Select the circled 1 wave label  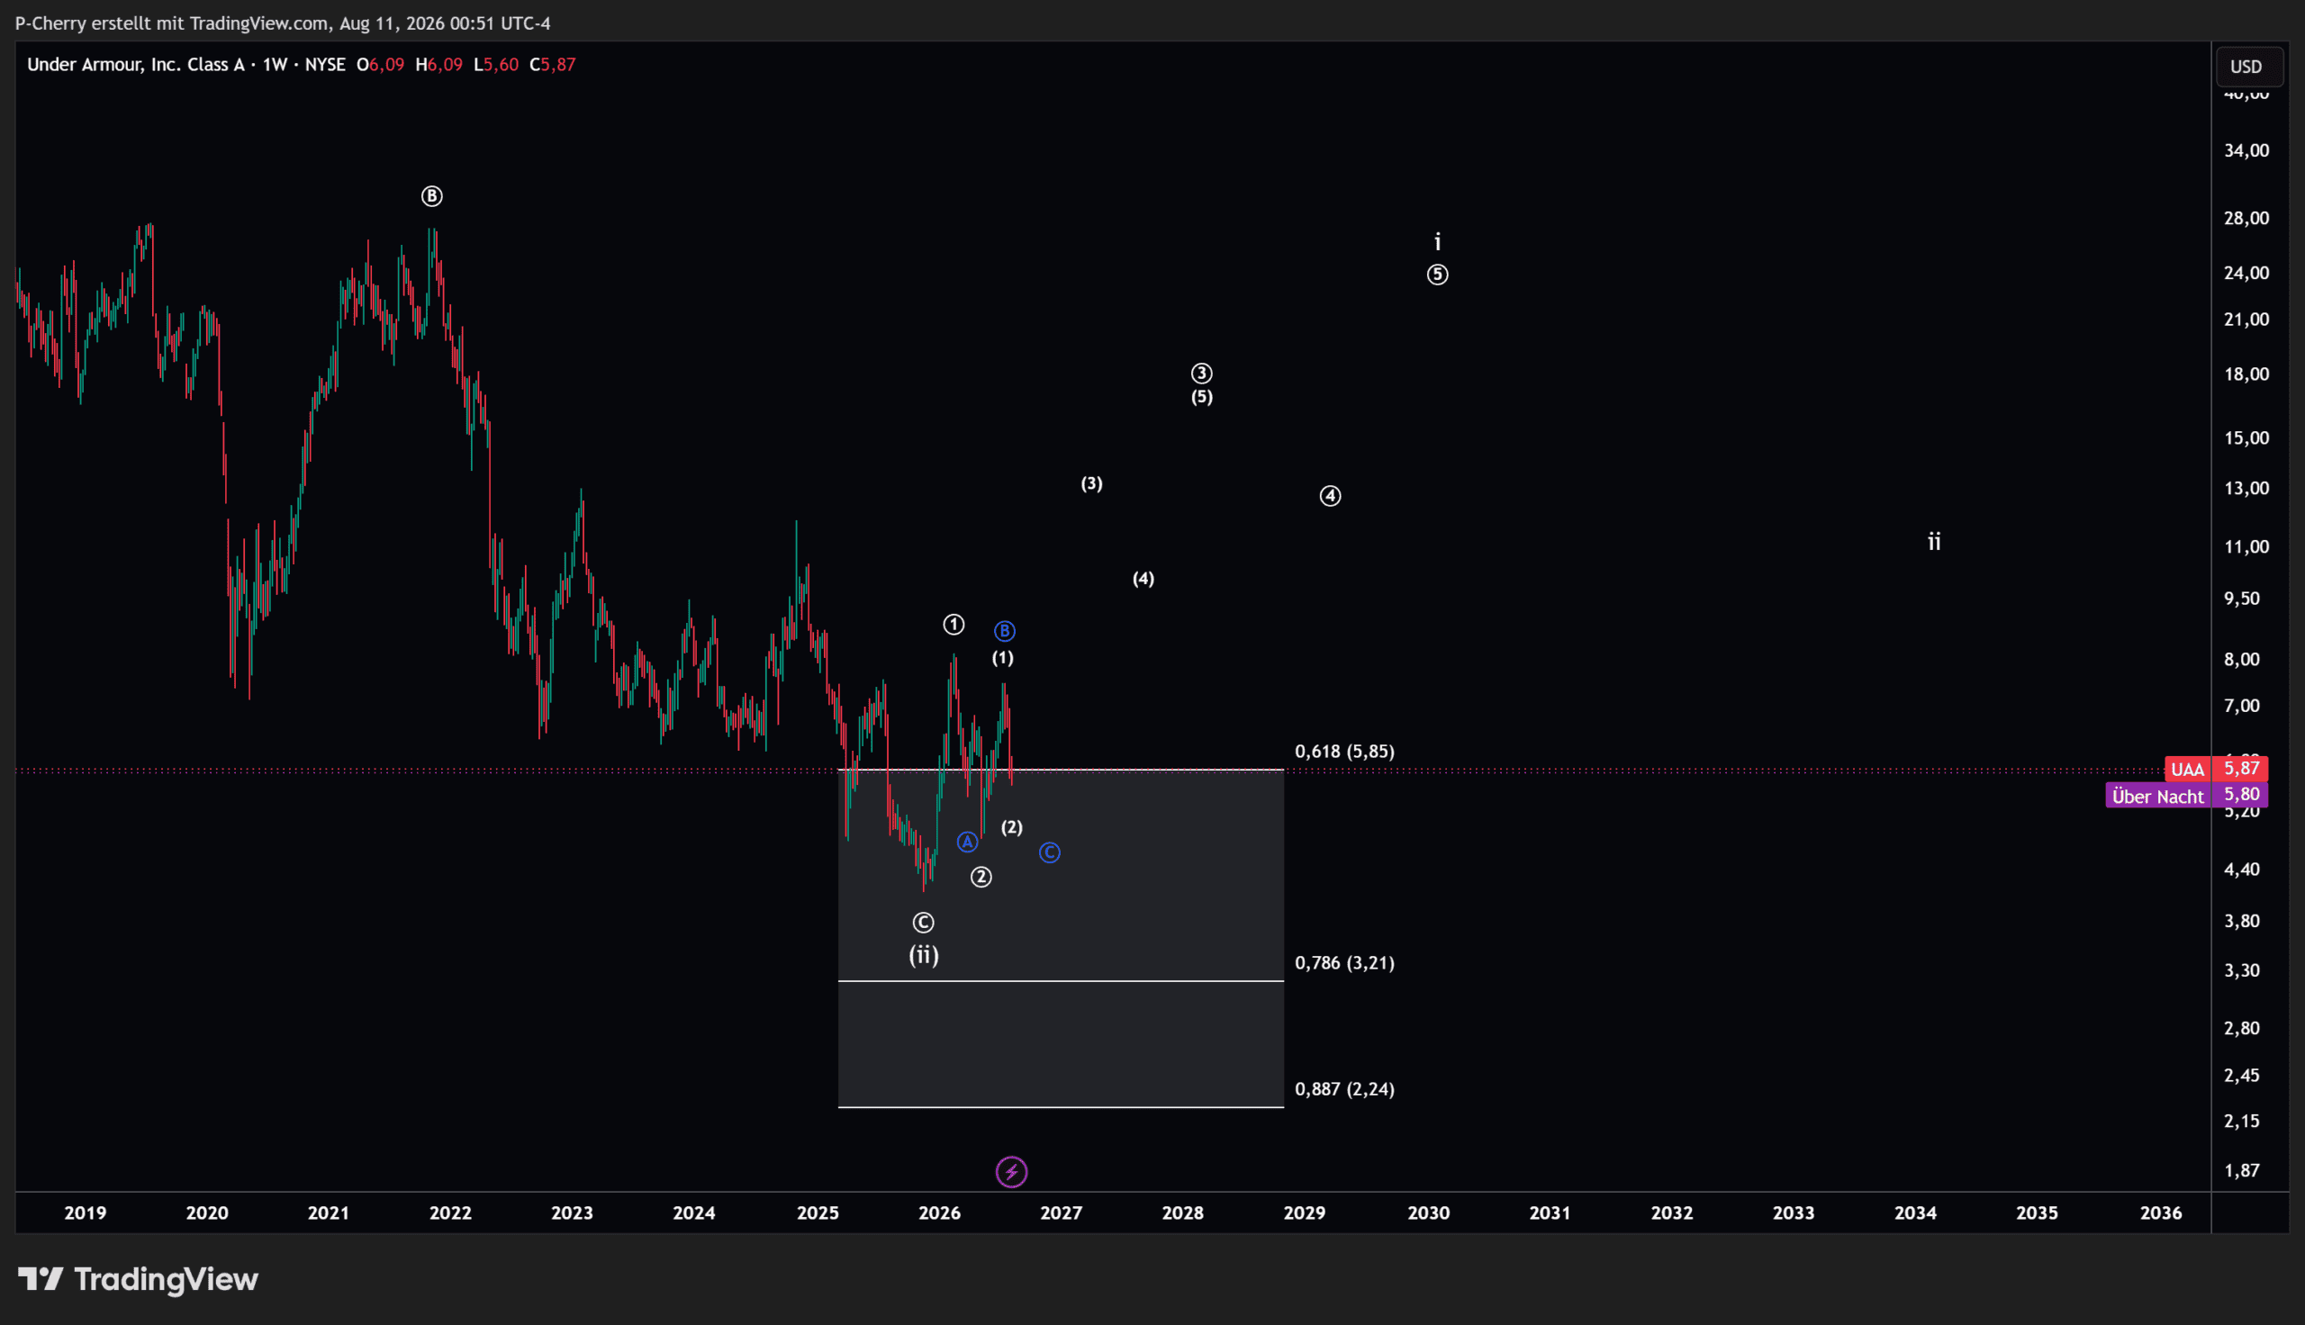953,625
